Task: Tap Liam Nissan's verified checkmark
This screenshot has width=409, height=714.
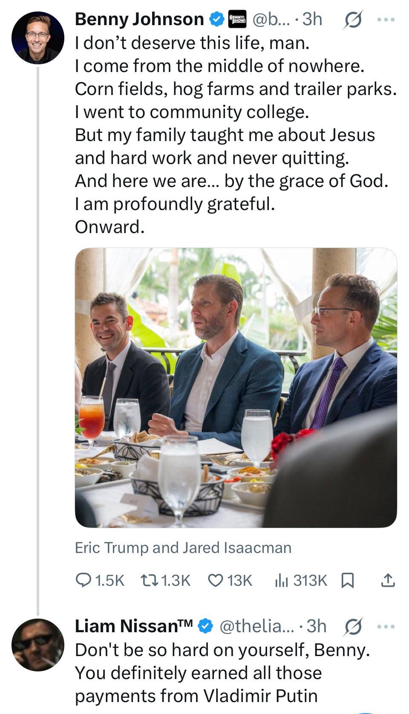Action: [206, 626]
